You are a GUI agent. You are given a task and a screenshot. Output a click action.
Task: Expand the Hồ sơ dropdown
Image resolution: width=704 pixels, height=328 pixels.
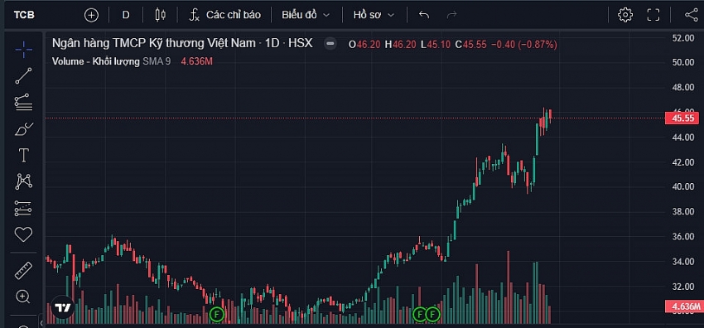pyautogui.click(x=374, y=15)
